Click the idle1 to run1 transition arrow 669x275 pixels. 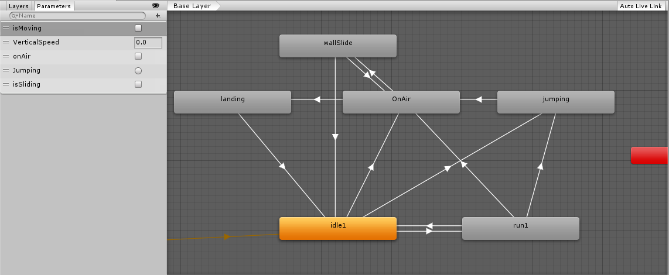coord(429,231)
